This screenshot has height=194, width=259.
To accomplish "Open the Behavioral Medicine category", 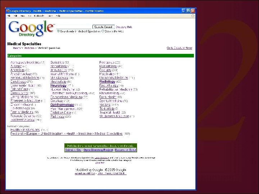I will click(25, 78).
